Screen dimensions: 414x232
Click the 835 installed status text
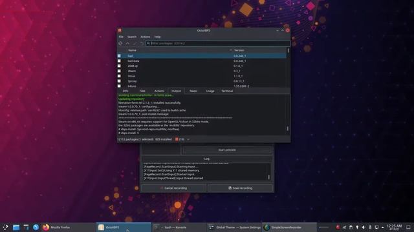point(164,139)
